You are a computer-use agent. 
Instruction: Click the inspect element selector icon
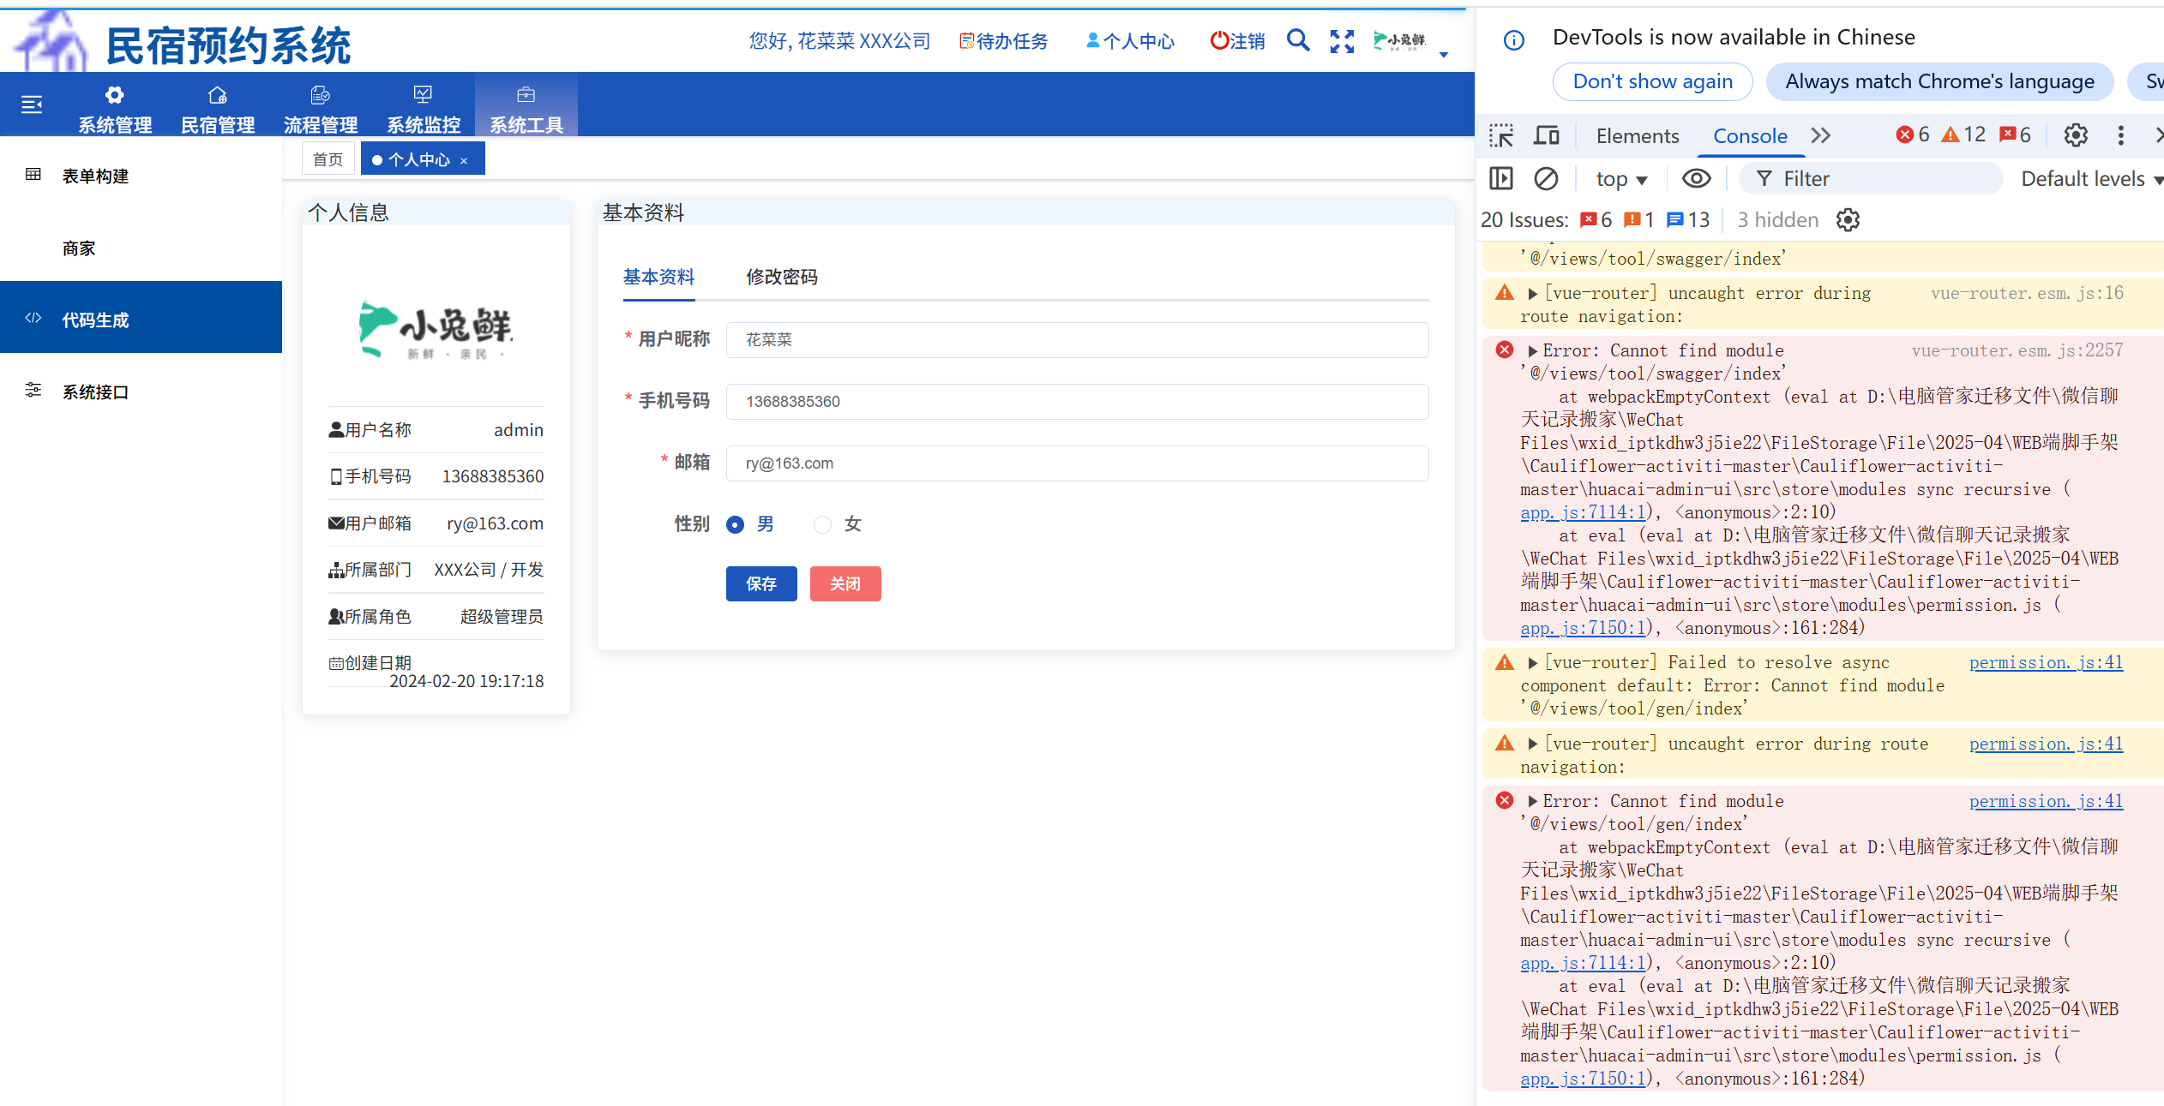point(1501,135)
